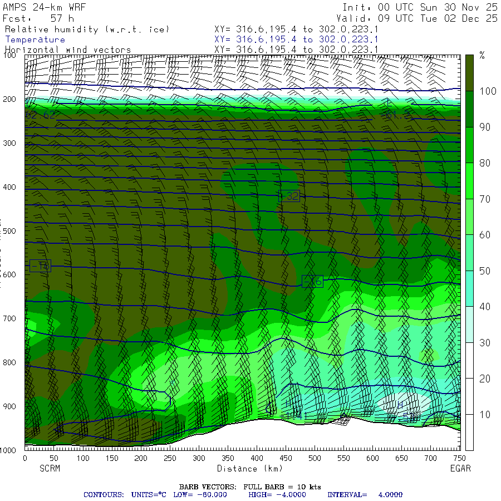The width and height of the screenshot is (501, 501).
Task: Click the colorbar label '100'
Action: 488,91
